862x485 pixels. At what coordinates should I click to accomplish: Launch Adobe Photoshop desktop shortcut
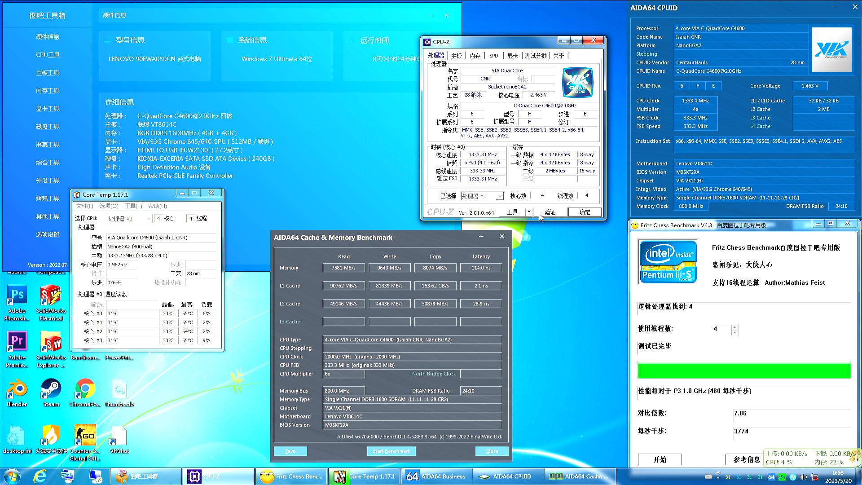[17, 296]
